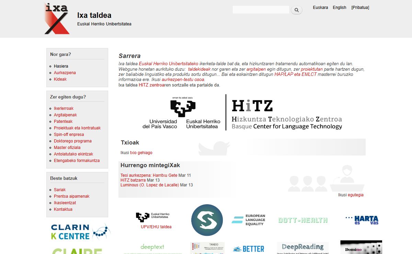Switch language to English
Image resolution: width=412 pixels, height=254 pixels.
coord(340,8)
